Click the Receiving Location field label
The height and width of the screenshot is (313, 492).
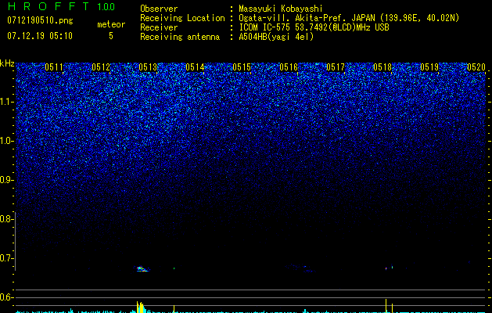[182, 18]
